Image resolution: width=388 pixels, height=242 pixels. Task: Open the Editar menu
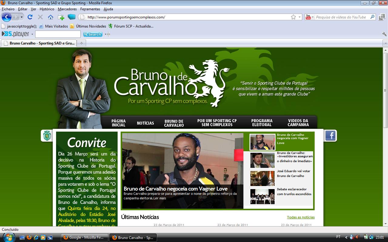[23, 9]
